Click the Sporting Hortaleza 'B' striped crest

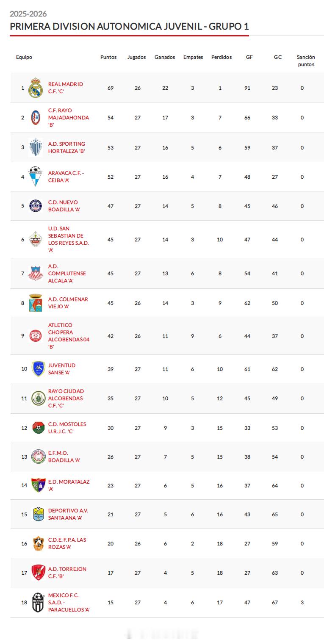(36, 147)
